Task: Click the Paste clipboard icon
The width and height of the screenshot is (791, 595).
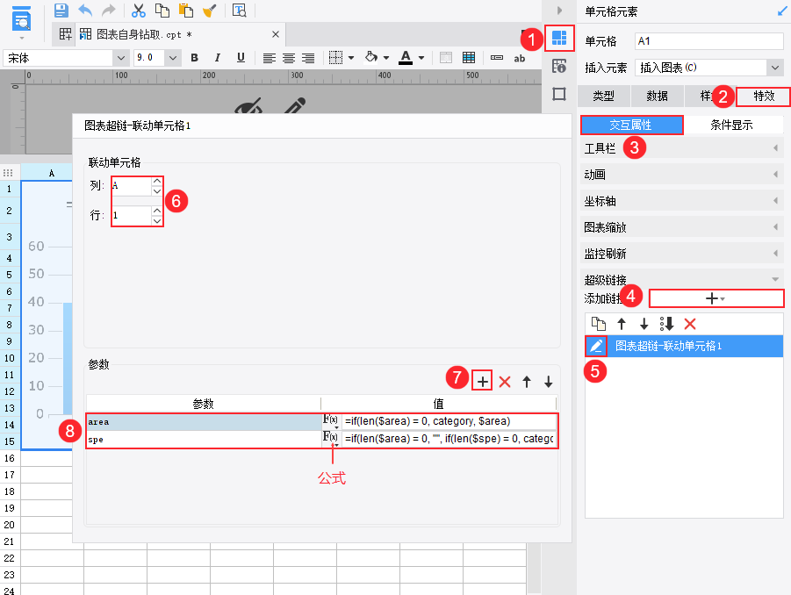Action: 185,10
